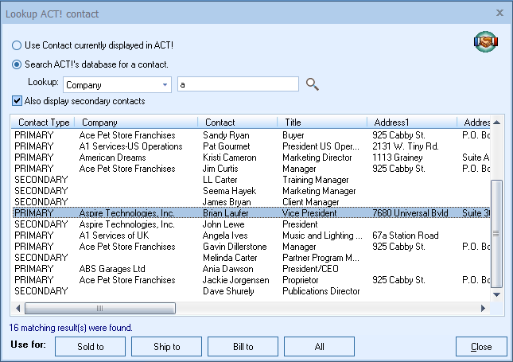Uncheck 'Also display secondary contacts' checkbox
Viewport: 513px width, 362px height.
coord(17,101)
